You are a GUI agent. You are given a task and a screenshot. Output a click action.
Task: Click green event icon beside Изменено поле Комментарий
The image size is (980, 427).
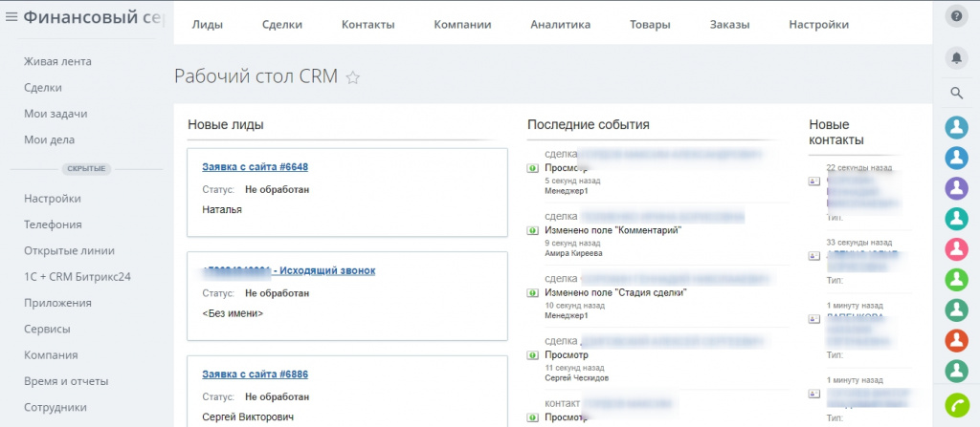pyautogui.click(x=532, y=231)
